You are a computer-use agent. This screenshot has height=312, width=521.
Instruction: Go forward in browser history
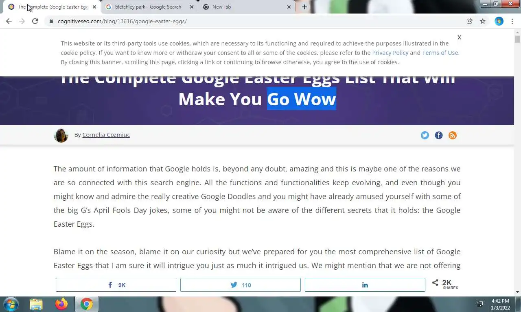[x=22, y=21]
